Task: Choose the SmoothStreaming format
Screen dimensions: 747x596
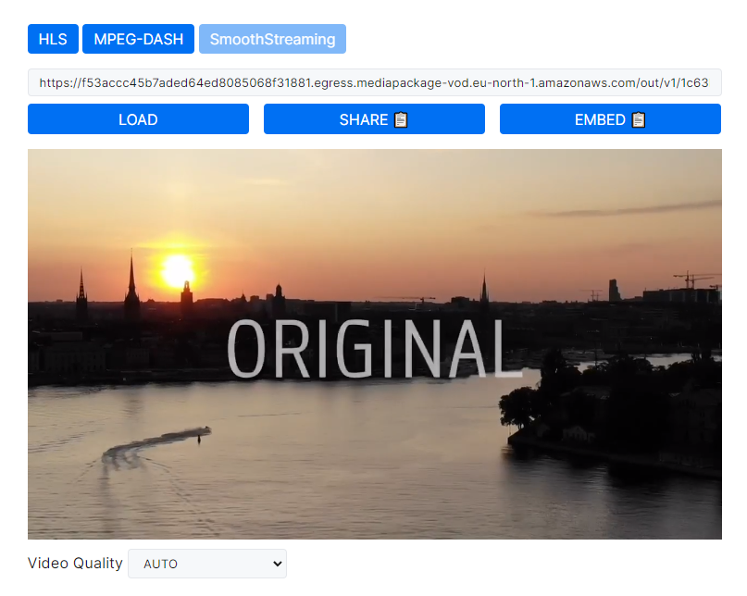Action: pos(272,39)
